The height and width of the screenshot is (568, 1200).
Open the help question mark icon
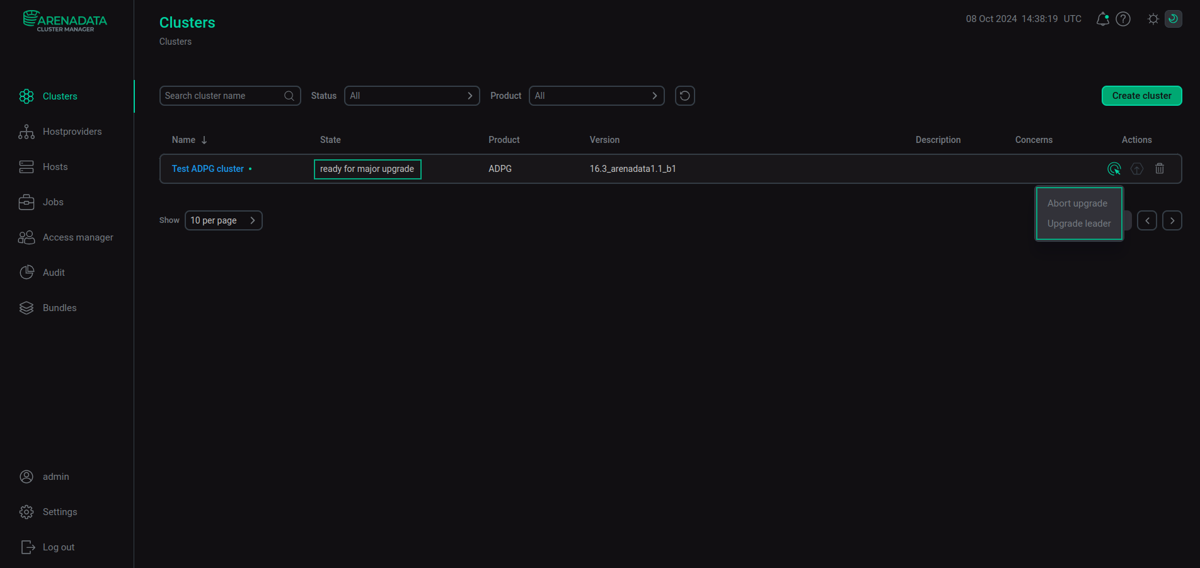click(1122, 19)
